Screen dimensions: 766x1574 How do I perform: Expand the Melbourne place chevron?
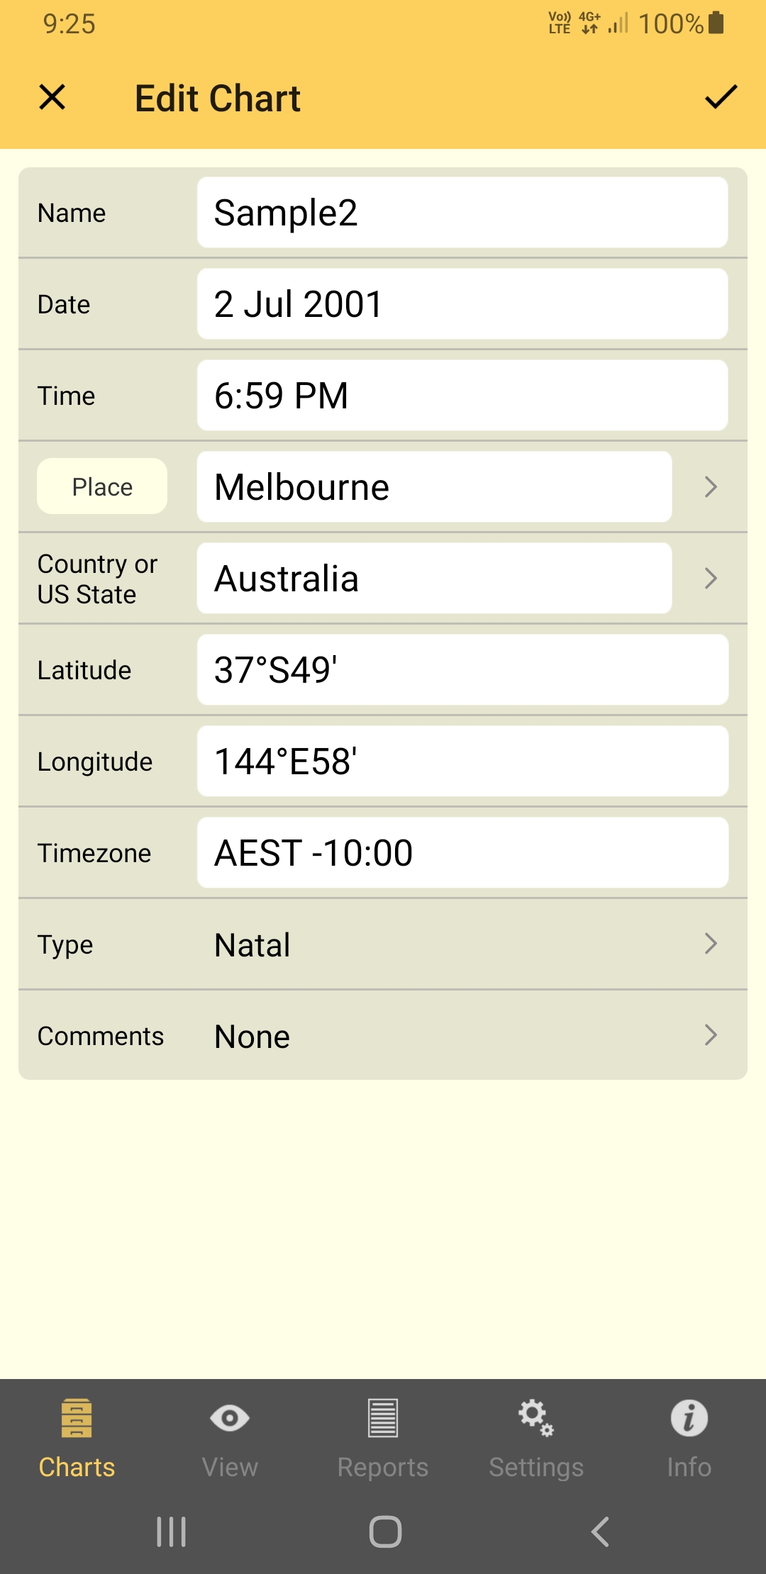(x=711, y=487)
